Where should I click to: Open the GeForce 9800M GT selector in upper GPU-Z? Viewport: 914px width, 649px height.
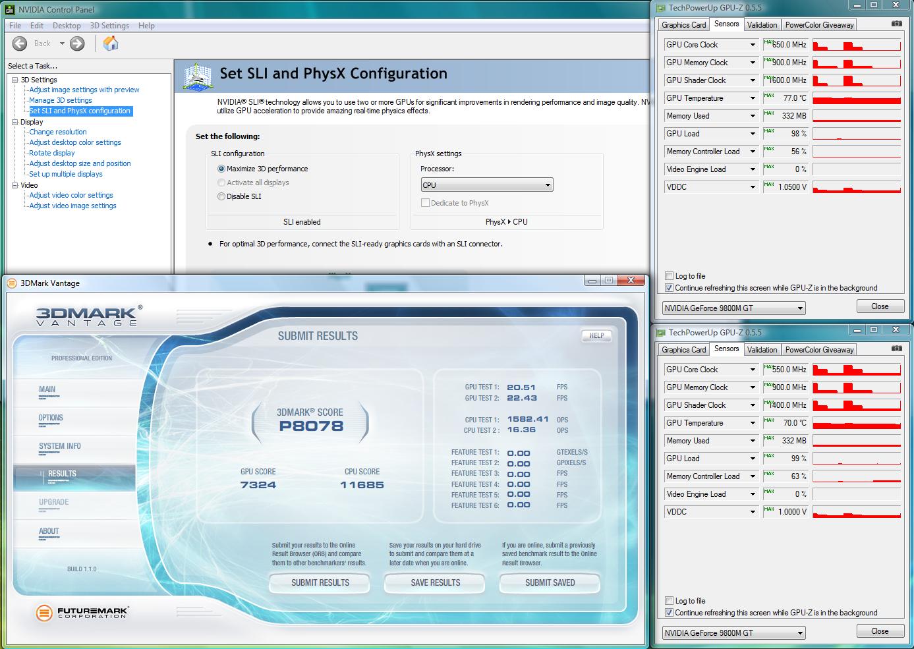tap(734, 308)
